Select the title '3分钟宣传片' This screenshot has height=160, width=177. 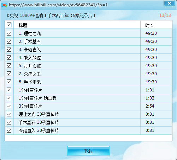pos(30,106)
